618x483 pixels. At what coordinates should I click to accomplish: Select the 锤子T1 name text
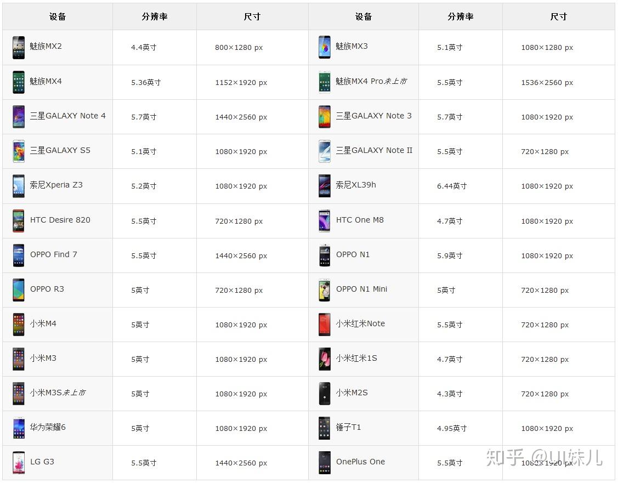point(348,427)
